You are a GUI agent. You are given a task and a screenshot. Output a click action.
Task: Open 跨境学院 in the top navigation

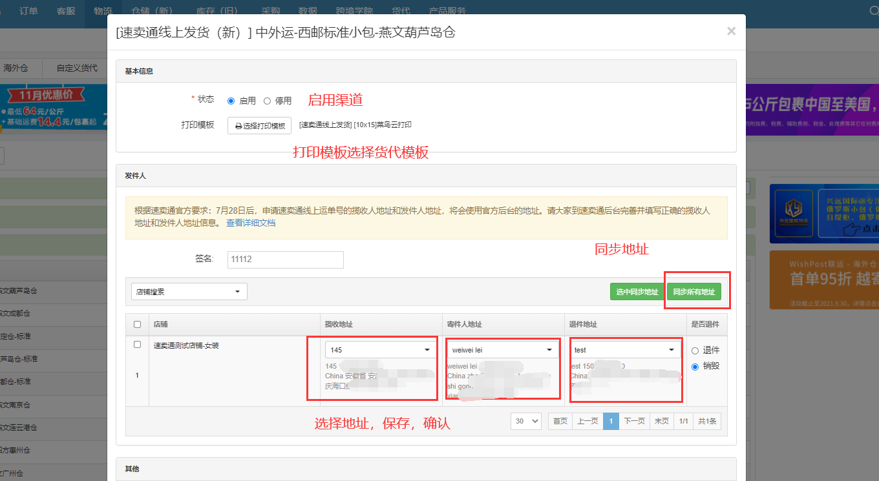click(355, 11)
